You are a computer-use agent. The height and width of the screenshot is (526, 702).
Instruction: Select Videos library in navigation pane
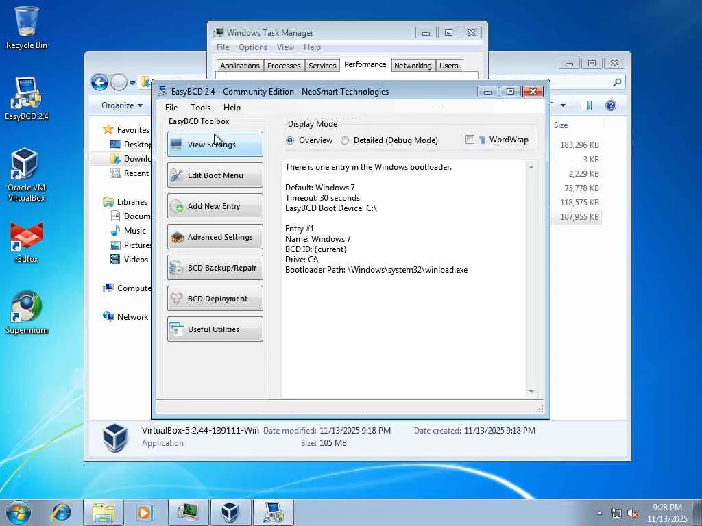click(129, 260)
